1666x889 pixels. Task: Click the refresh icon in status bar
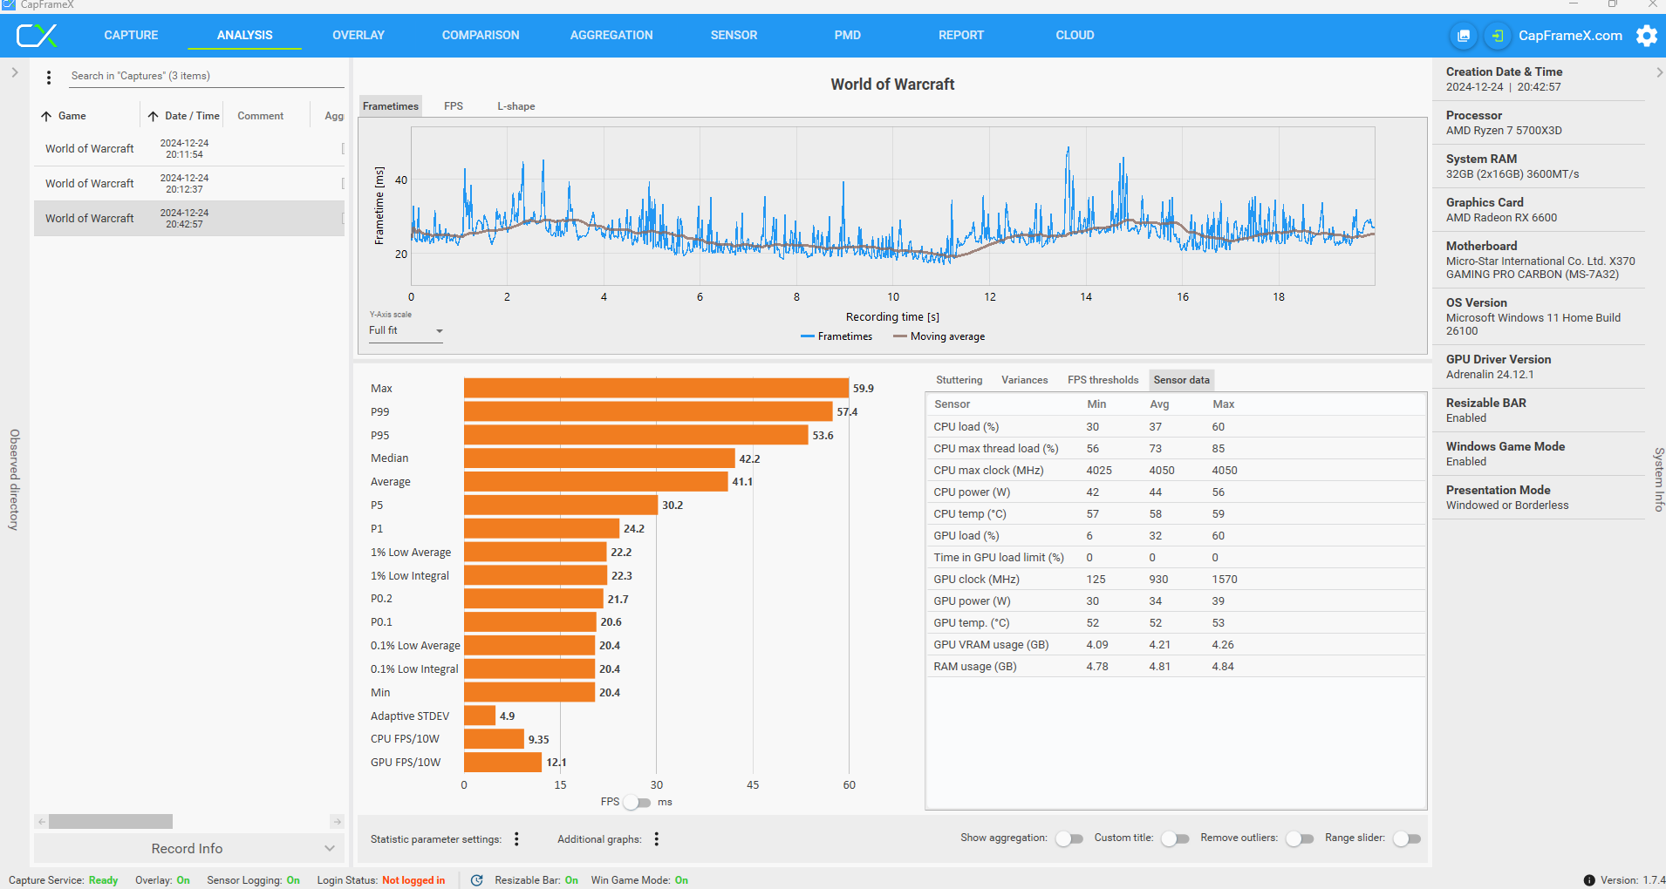476,880
